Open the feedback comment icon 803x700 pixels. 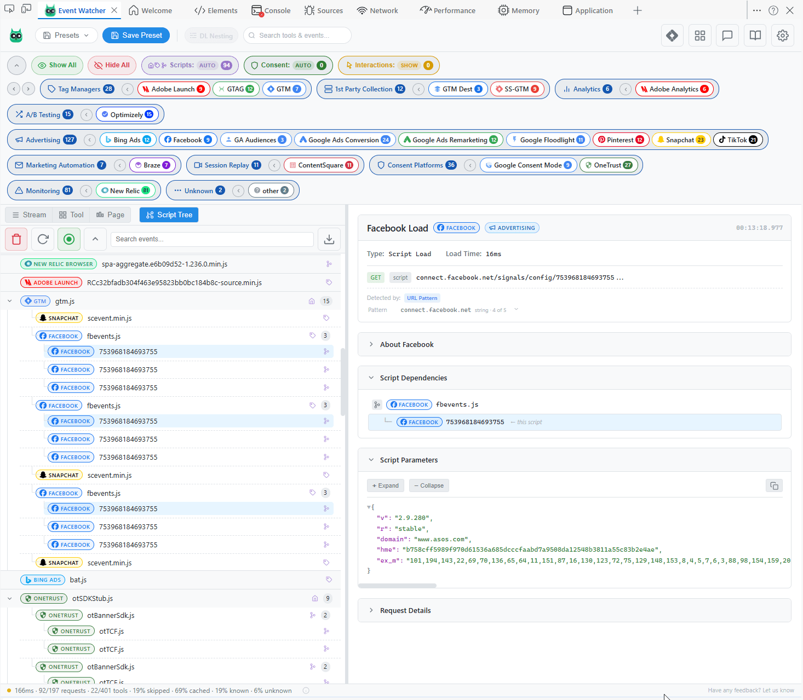point(727,35)
